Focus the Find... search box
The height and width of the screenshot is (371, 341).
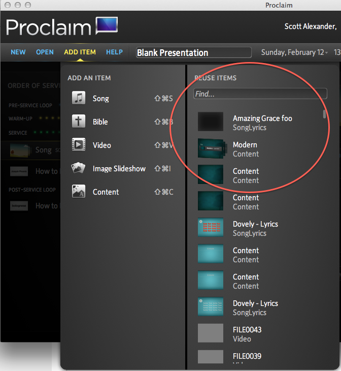pos(260,94)
